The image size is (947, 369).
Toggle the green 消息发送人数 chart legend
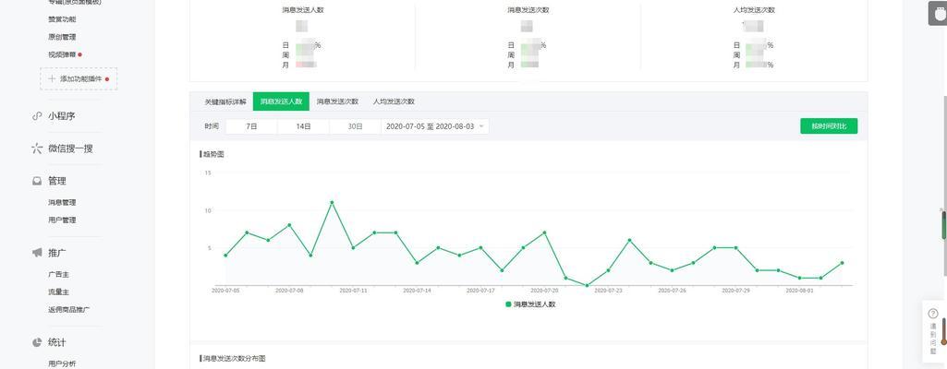coord(530,304)
